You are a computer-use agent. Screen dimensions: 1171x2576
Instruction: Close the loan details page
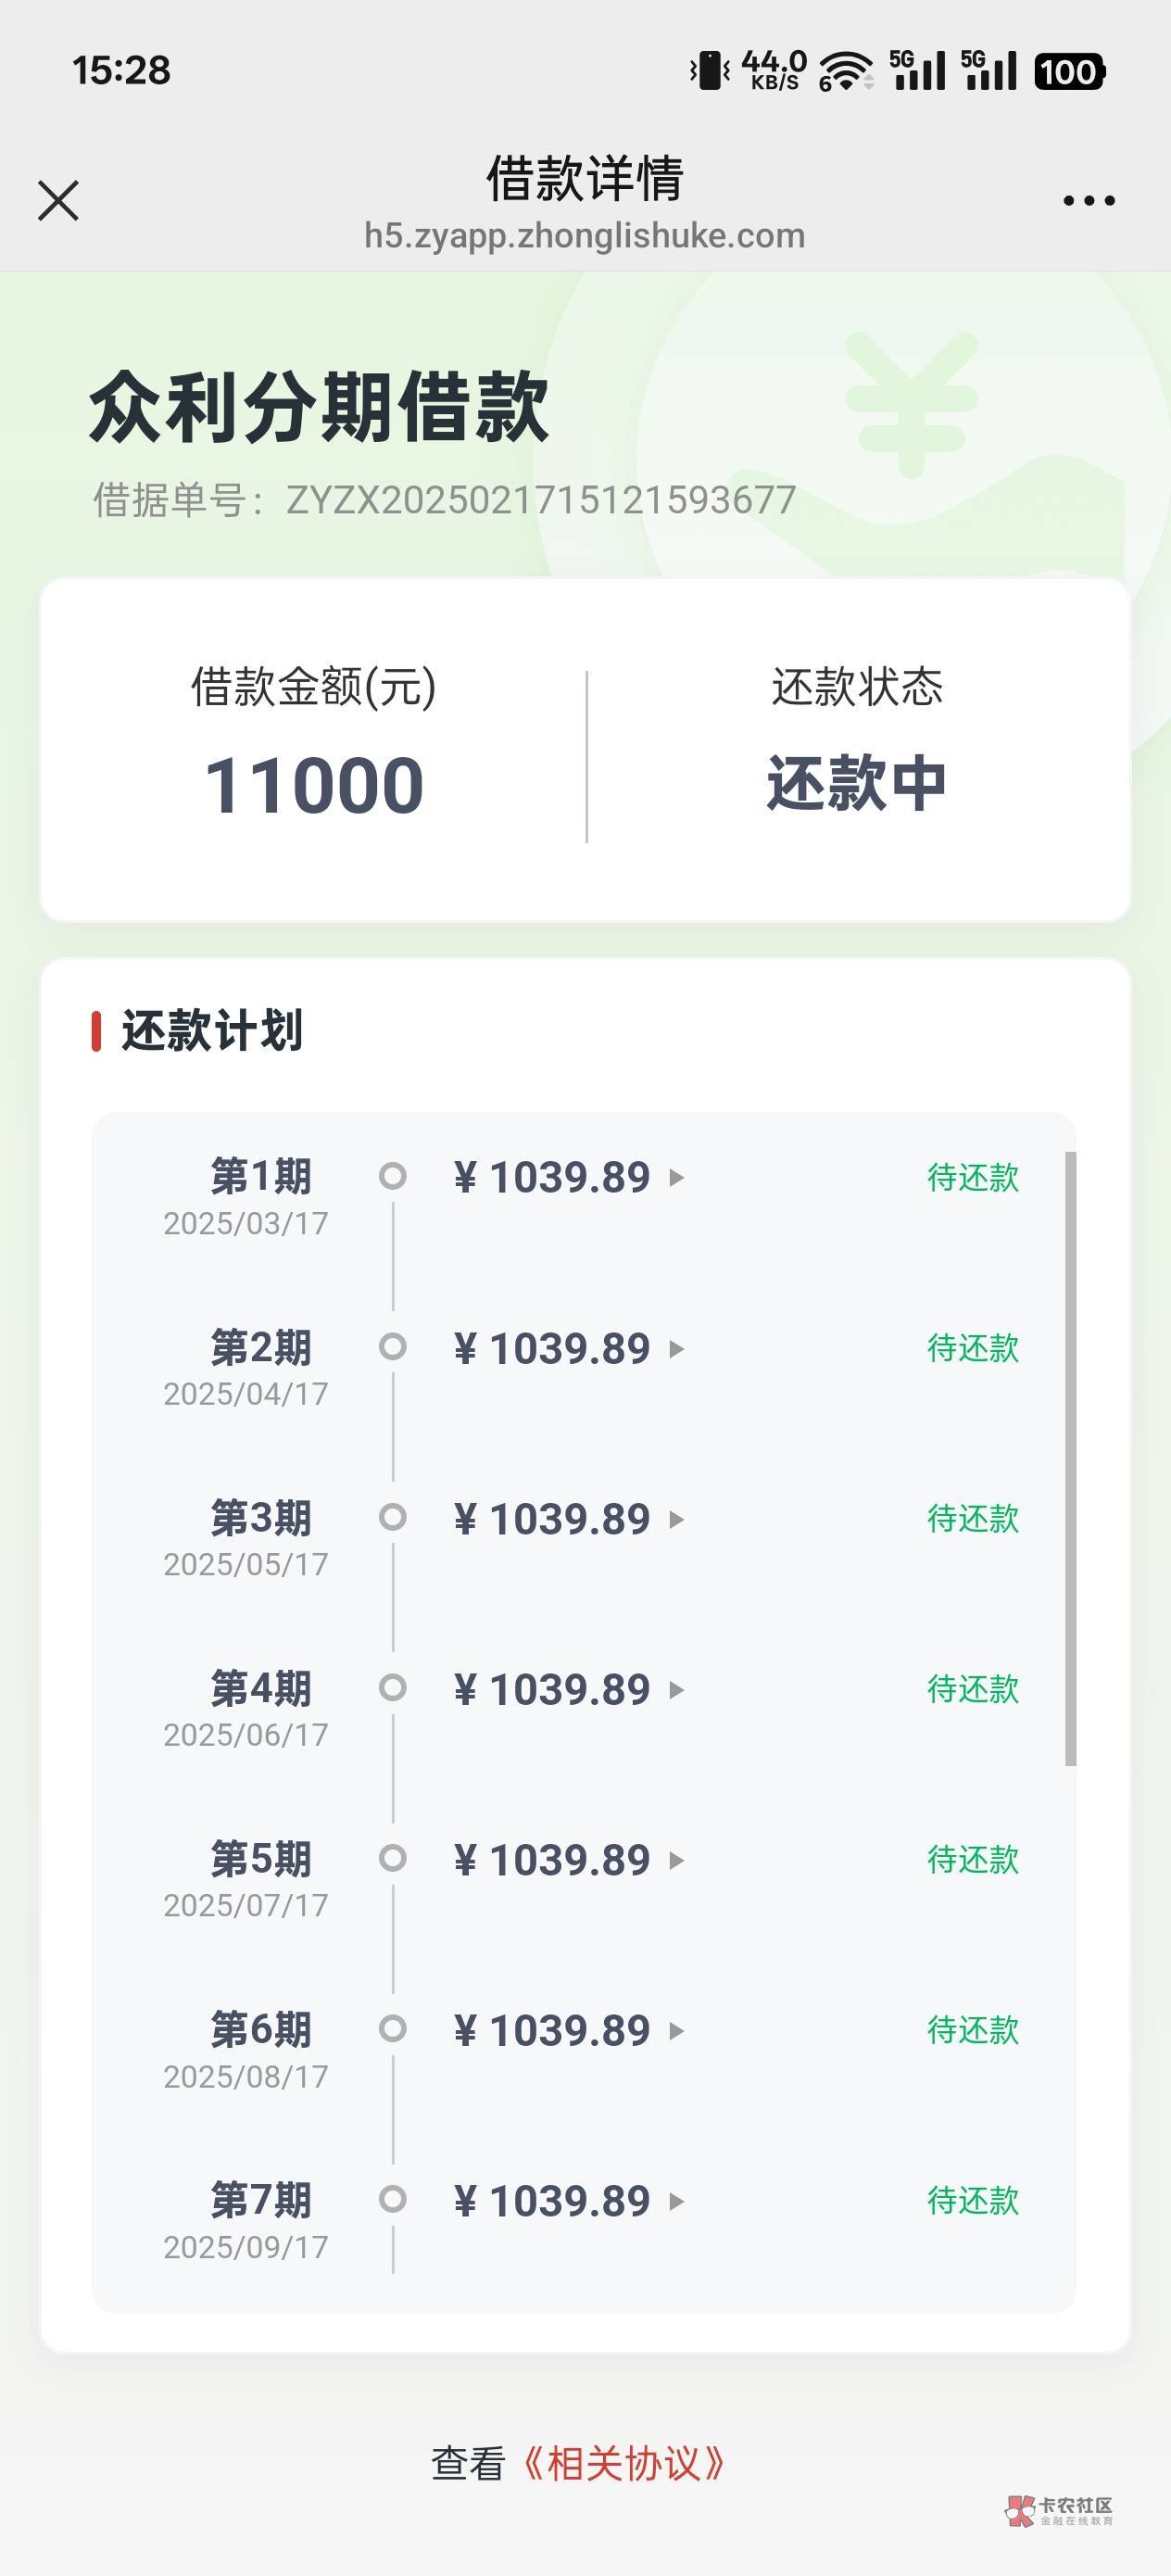(x=58, y=200)
